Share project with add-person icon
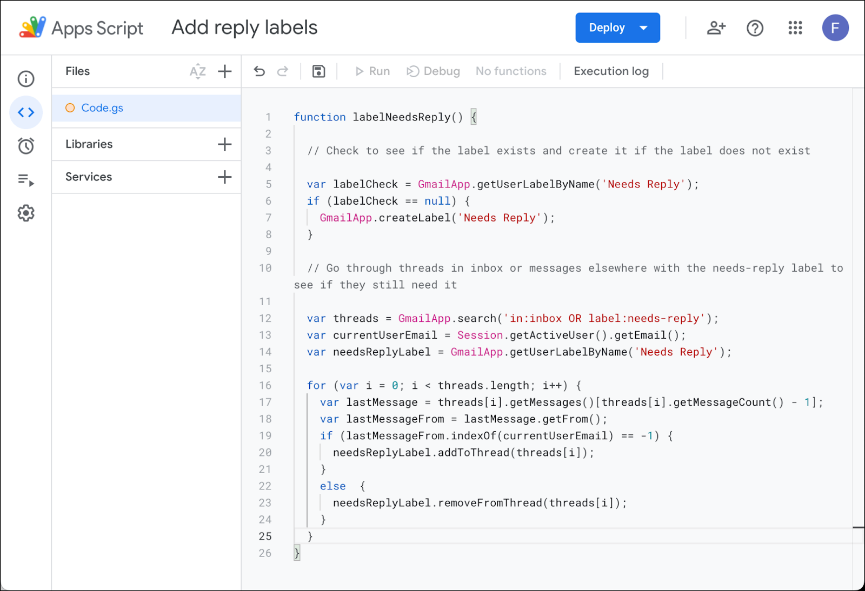The width and height of the screenshot is (865, 591). pos(716,28)
